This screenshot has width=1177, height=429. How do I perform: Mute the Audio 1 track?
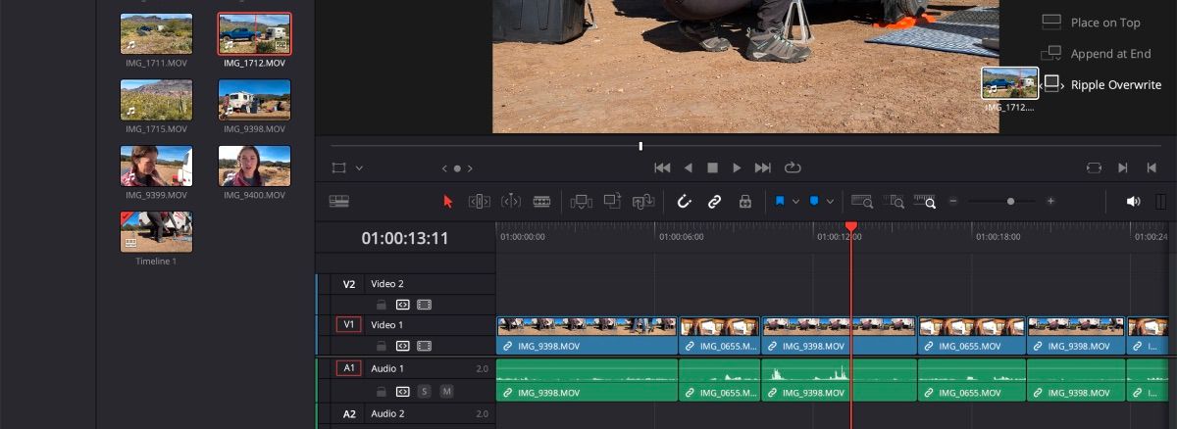point(446,391)
